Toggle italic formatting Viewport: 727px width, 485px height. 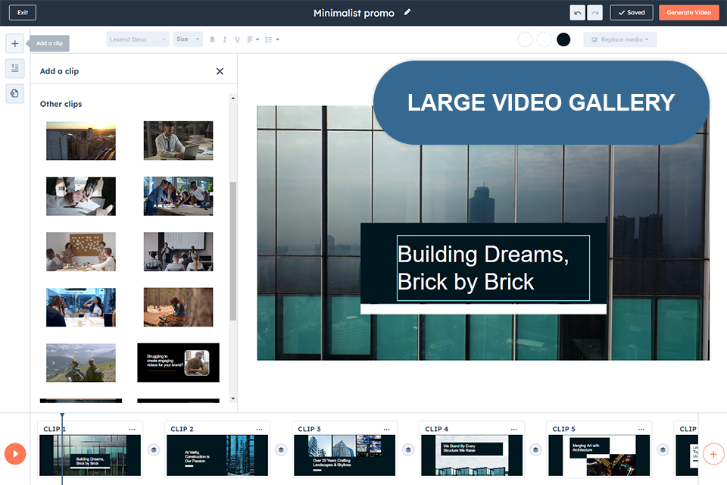coord(224,39)
